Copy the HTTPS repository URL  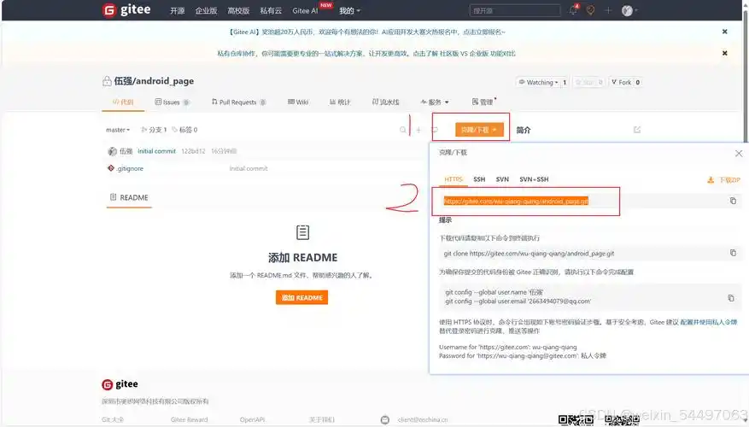pos(733,201)
